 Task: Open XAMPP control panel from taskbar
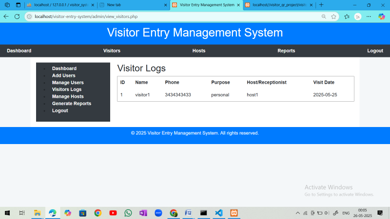click(234, 213)
